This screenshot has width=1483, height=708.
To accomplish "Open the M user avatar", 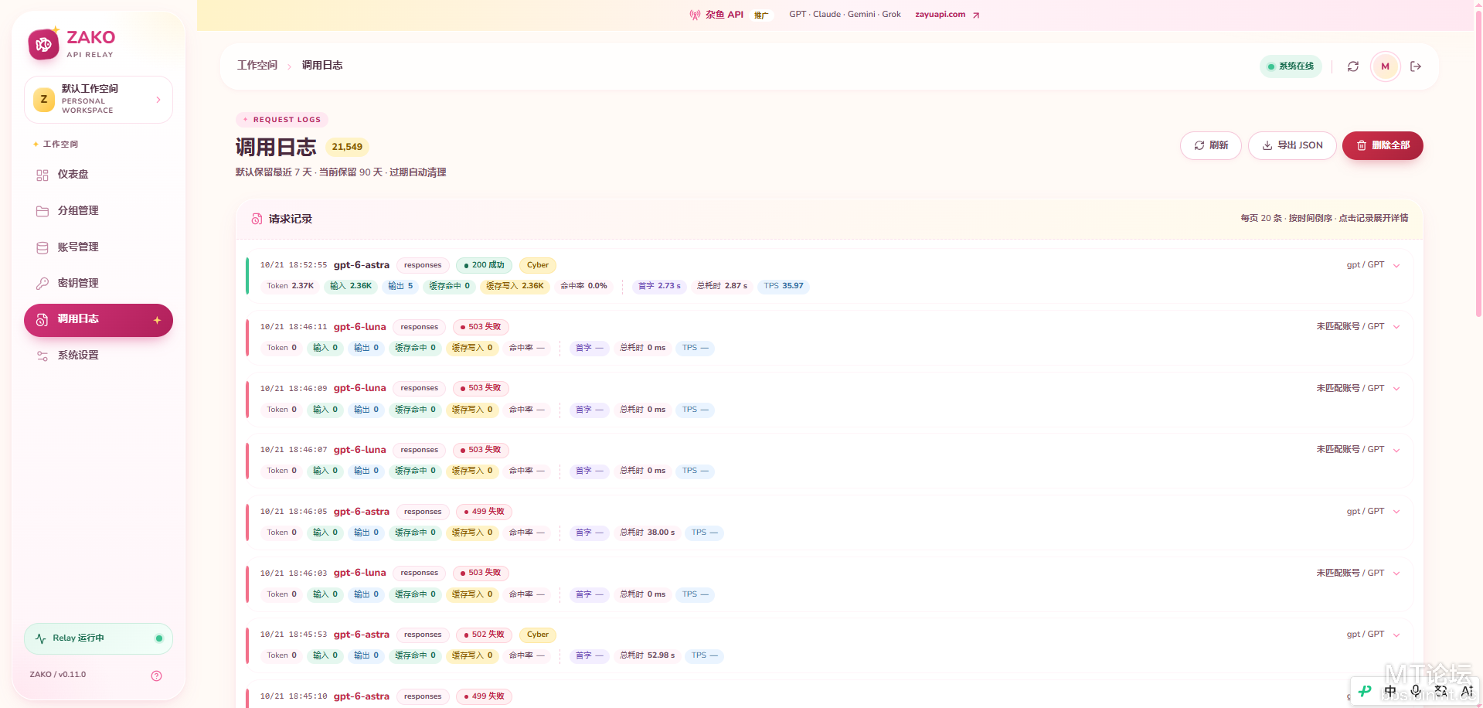I will 1385,66.
